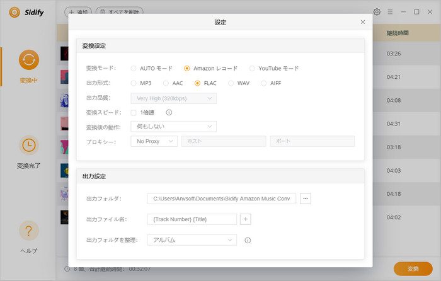Open the ヘルプ help section
This screenshot has width=441, height=281.
point(29,238)
